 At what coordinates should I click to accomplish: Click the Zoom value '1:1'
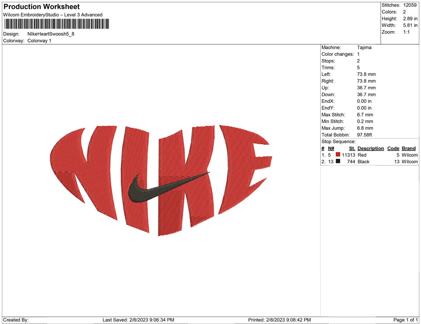pos(406,32)
